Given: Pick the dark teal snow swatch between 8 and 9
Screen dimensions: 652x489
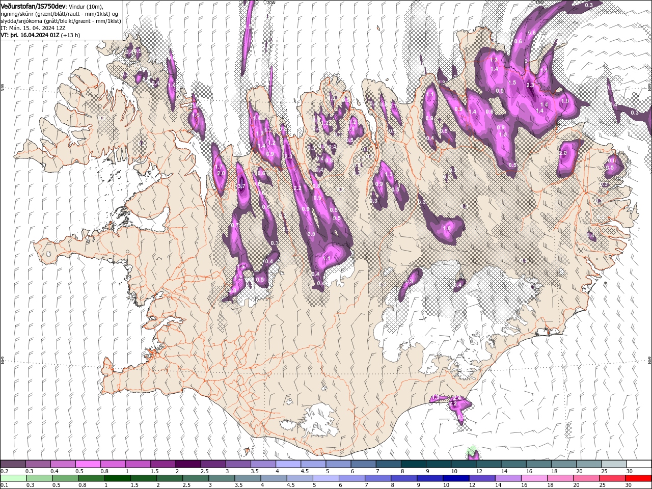Looking at the screenshot, I should (x=413, y=464).
